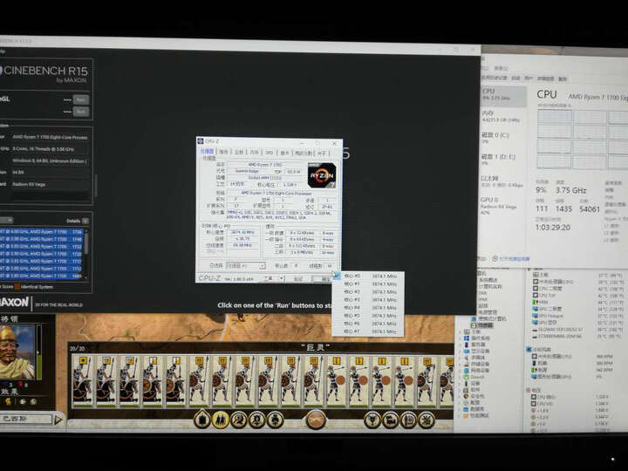Select 以太网 in Task Manager sidebar
628x471 pixels.
tap(504, 181)
